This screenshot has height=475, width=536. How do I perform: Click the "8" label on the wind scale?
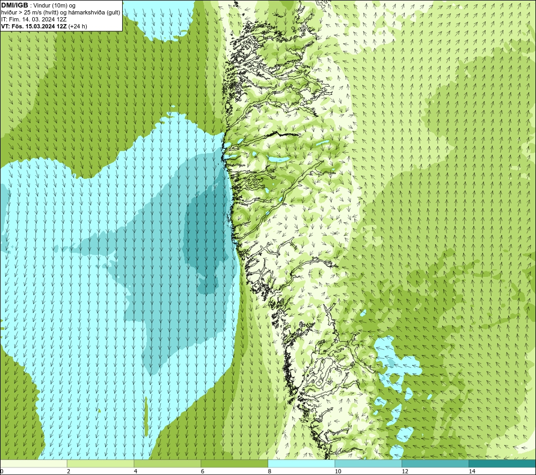pos(270,471)
